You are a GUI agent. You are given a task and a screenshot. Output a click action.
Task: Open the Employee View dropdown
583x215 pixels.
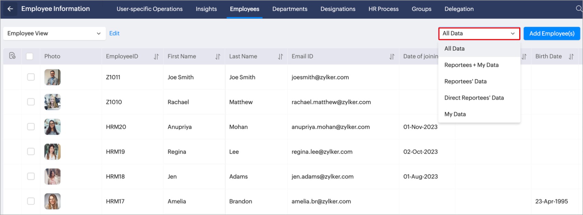[54, 33]
